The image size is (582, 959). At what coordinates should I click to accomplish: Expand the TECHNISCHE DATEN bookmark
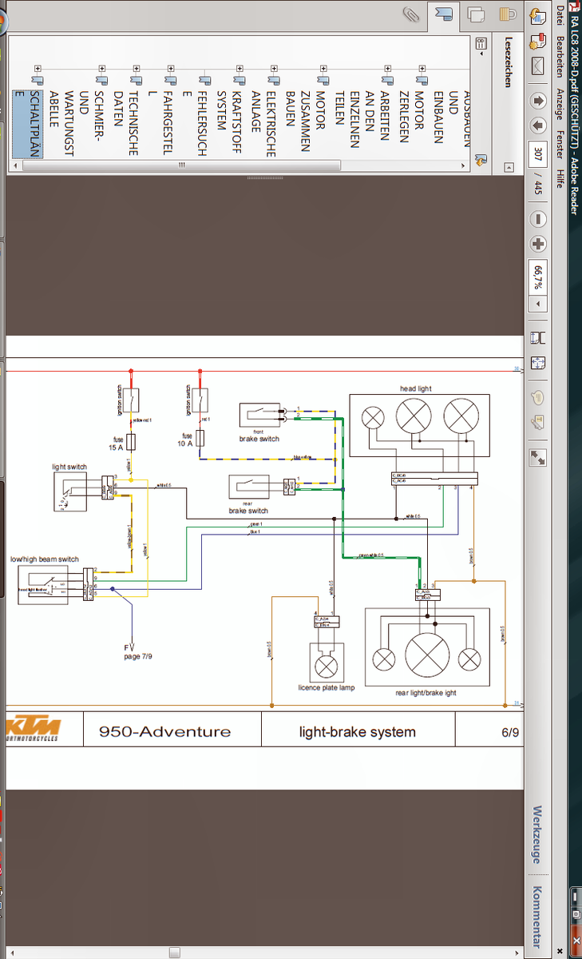pyautogui.click(x=136, y=70)
